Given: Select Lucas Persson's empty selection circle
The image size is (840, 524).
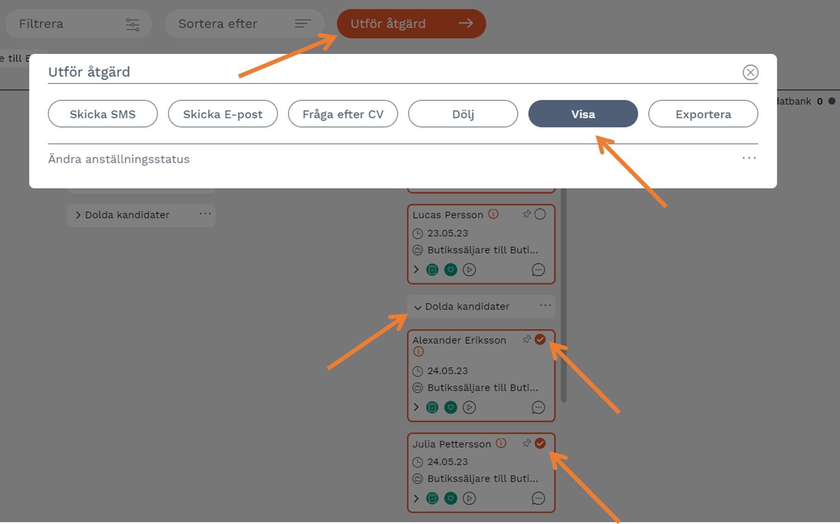Looking at the screenshot, I should (x=540, y=214).
